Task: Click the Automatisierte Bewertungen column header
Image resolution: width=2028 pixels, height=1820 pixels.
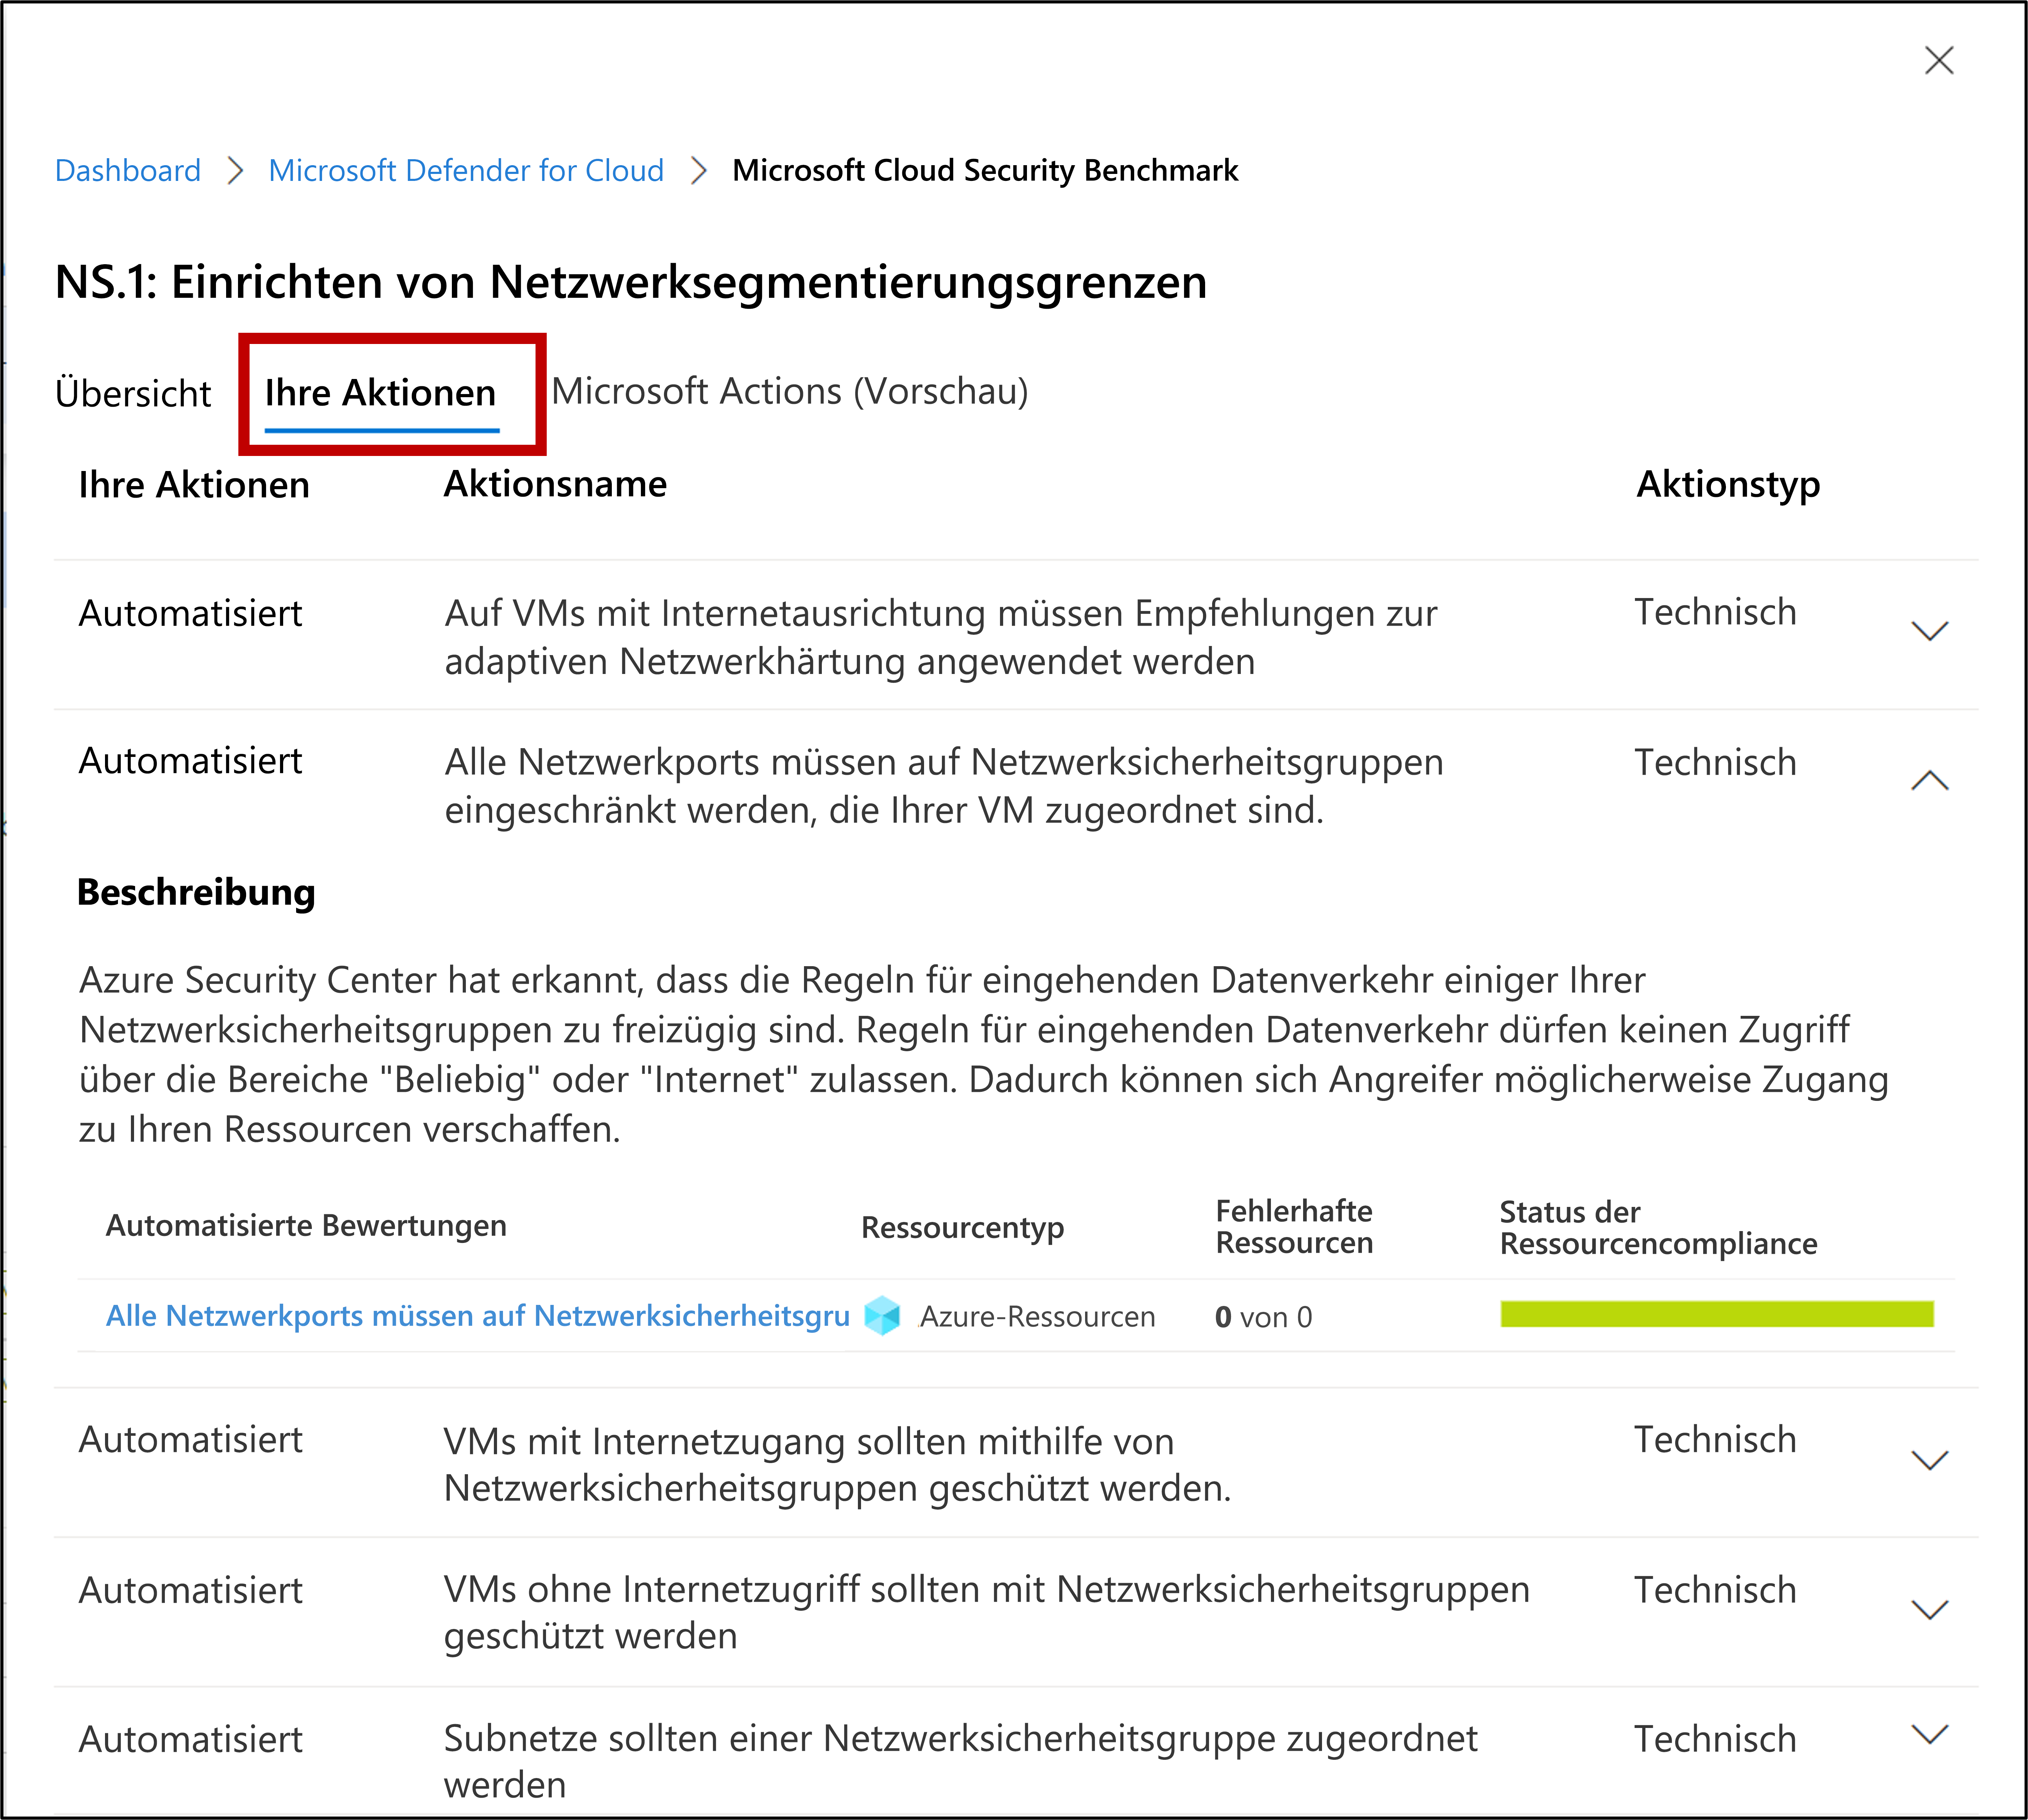Action: (x=306, y=1226)
